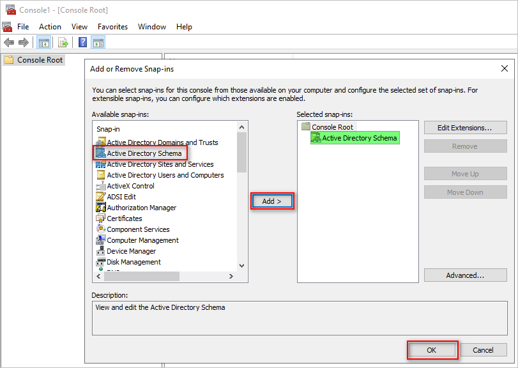This screenshot has height=368, width=518.
Task: Open the Window menu
Action: [152, 27]
